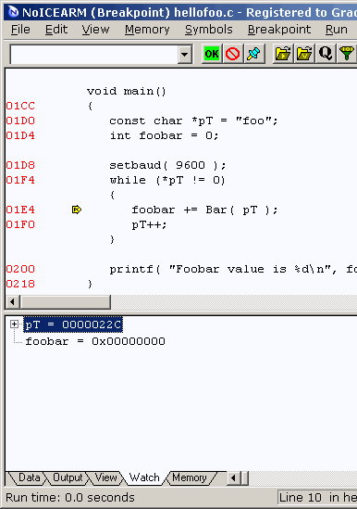Image resolution: width=357 pixels, height=509 pixels.
Task: Switch to the Memory tab at bottom
Action: coord(190,477)
